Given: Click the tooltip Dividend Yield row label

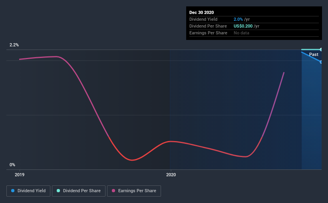Looking at the screenshot, I should (203, 19).
